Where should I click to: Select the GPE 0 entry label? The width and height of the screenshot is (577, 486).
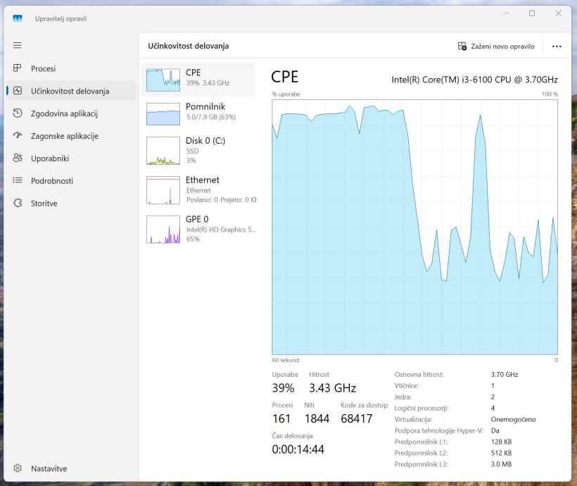tap(197, 219)
